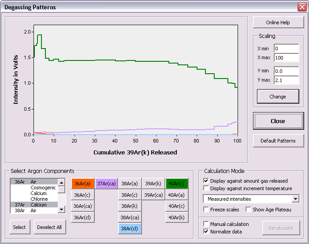Image resolution: width=309 pixels, height=244 pixels.
Task: Click the Deselect All button
Action: pyautogui.click(x=49, y=227)
